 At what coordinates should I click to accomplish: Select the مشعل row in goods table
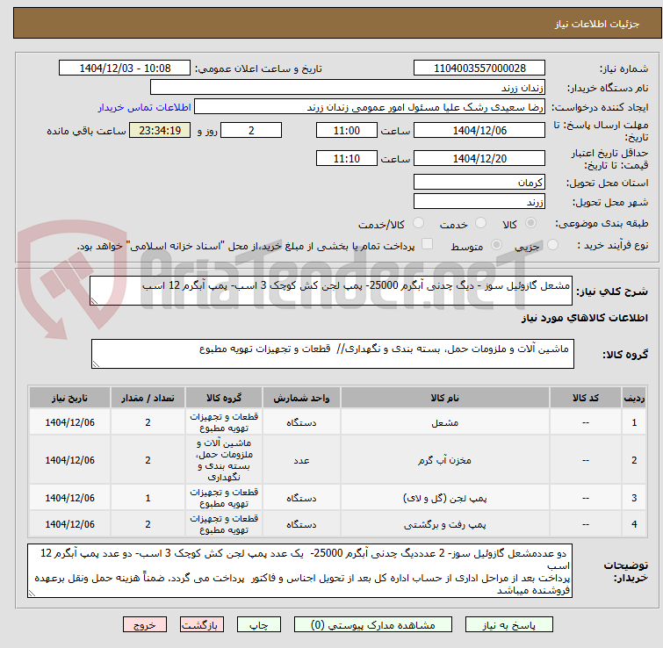[x=337, y=422]
